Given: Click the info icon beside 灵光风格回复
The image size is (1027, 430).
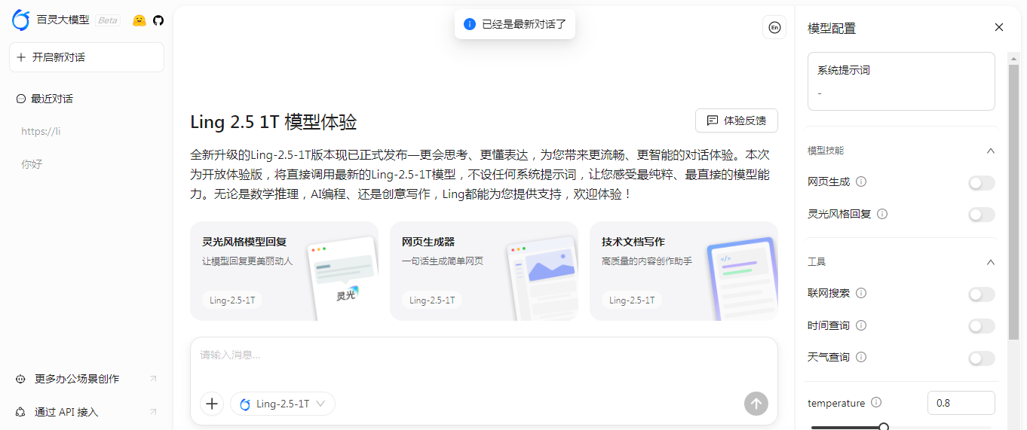Looking at the screenshot, I should [882, 214].
